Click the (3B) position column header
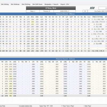The image size is (107, 107). click(x=65, y=62)
